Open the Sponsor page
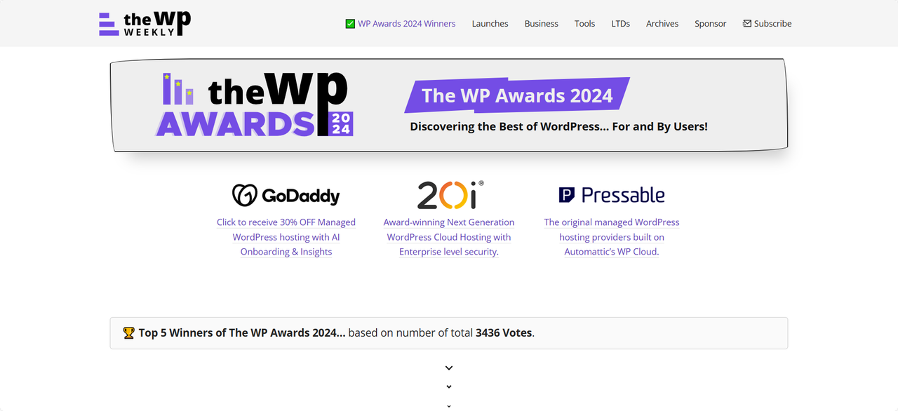This screenshot has width=898, height=411. (711, 23)
